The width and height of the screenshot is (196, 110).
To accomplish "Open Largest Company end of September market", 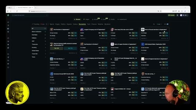I will point(95,30).
